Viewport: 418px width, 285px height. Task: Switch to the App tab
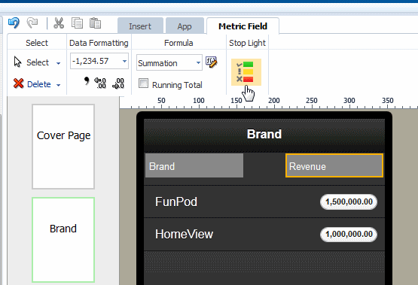click(185, 26)
